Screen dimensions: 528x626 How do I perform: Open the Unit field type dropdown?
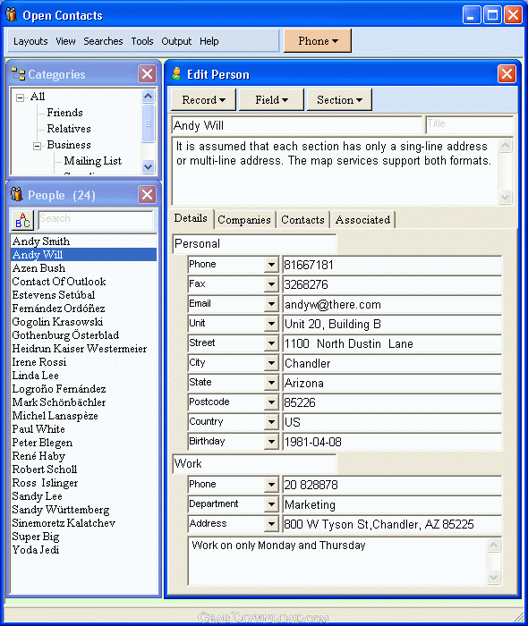point(271,324)
